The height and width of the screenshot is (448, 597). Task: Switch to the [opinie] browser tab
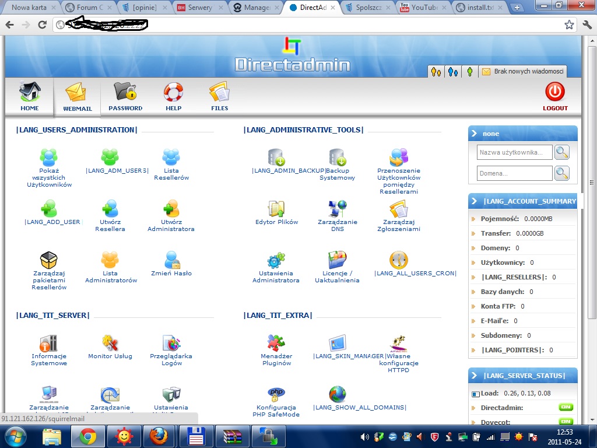pos(144,7)
